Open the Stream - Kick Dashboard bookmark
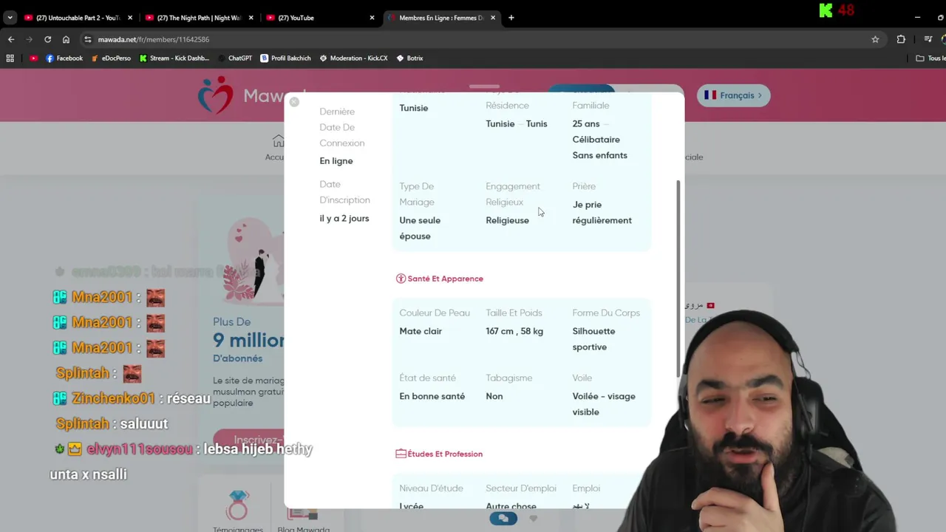The image size is (946, 532). (x=174, y=58)
